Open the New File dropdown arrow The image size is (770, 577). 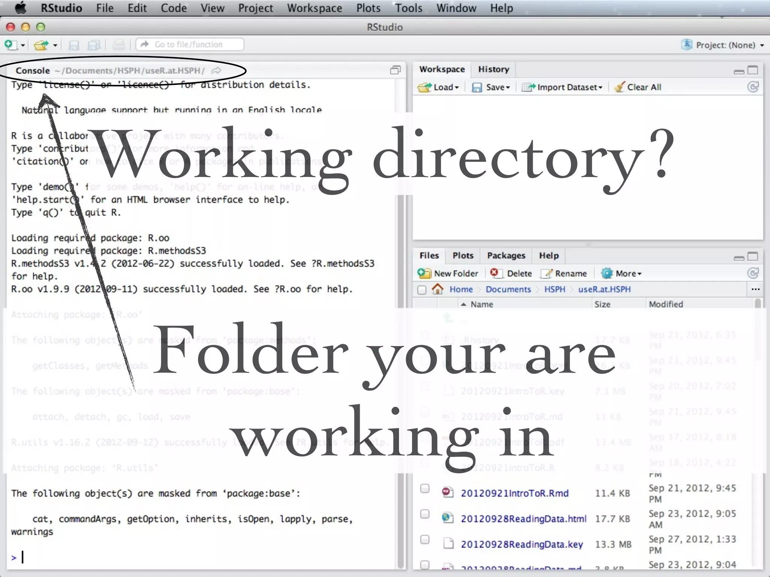[23, 45]
